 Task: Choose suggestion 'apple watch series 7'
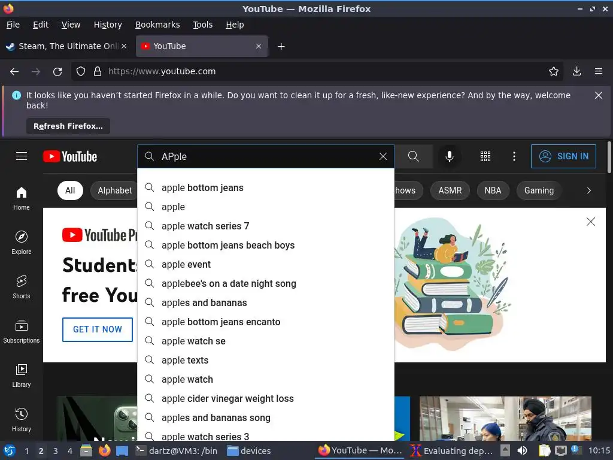(266, 226)
